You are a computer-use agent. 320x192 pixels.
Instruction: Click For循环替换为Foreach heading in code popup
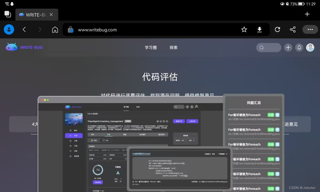[x=141, y=154]
